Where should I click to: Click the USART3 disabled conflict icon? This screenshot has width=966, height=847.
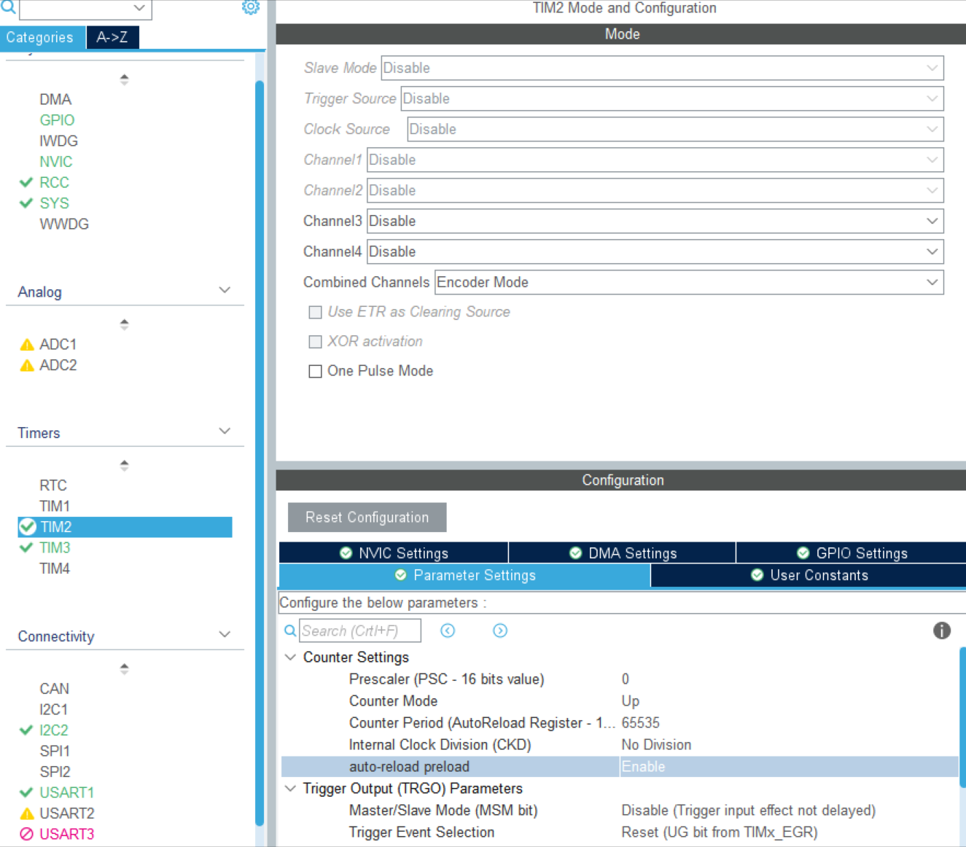pyautogui.click(x=27, y=834)
